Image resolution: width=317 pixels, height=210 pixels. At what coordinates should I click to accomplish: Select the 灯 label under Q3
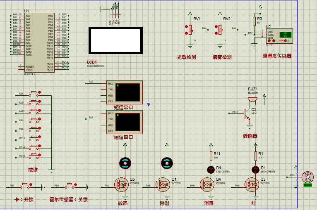click(253, 203)
